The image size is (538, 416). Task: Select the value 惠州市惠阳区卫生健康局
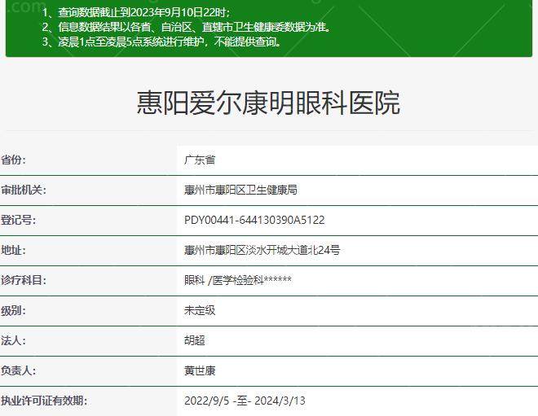pyautogui.click(x=240, y=190)
